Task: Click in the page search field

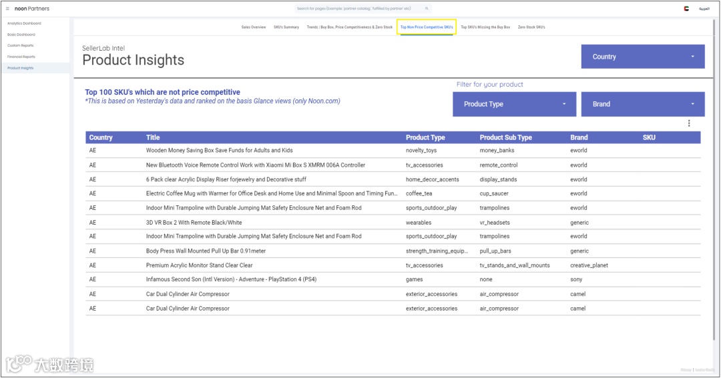Action: 358,8
